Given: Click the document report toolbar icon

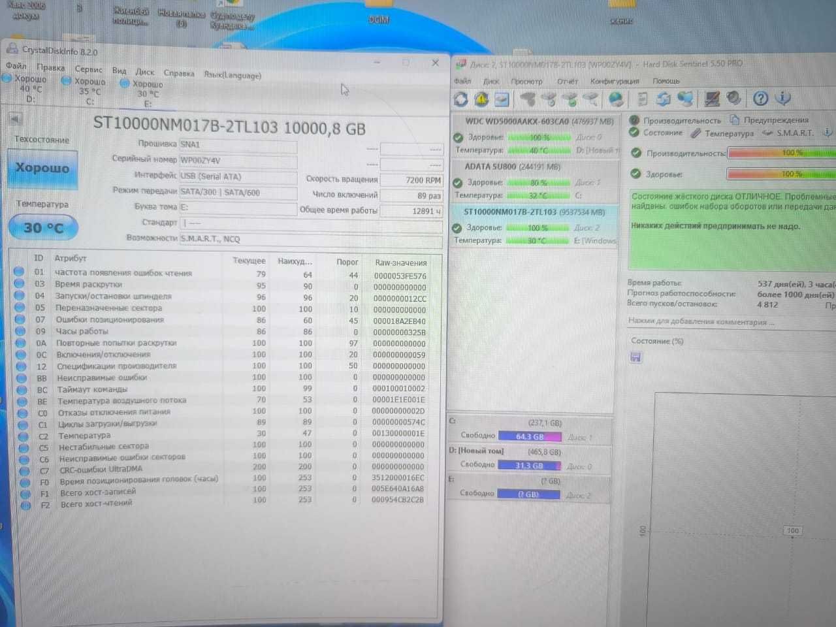Looking at the screenshot, I should pyautogui.click(x=642, y=99).
